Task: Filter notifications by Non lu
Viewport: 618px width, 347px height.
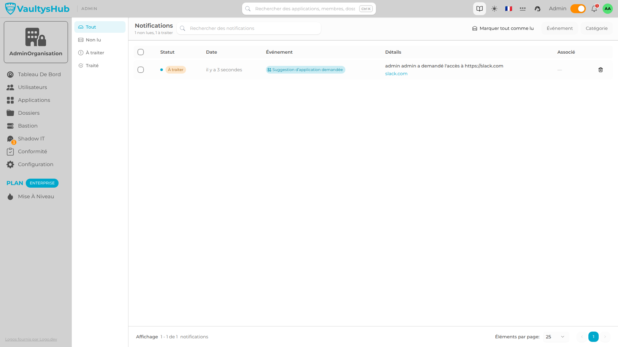Action: tap(100, 40)
